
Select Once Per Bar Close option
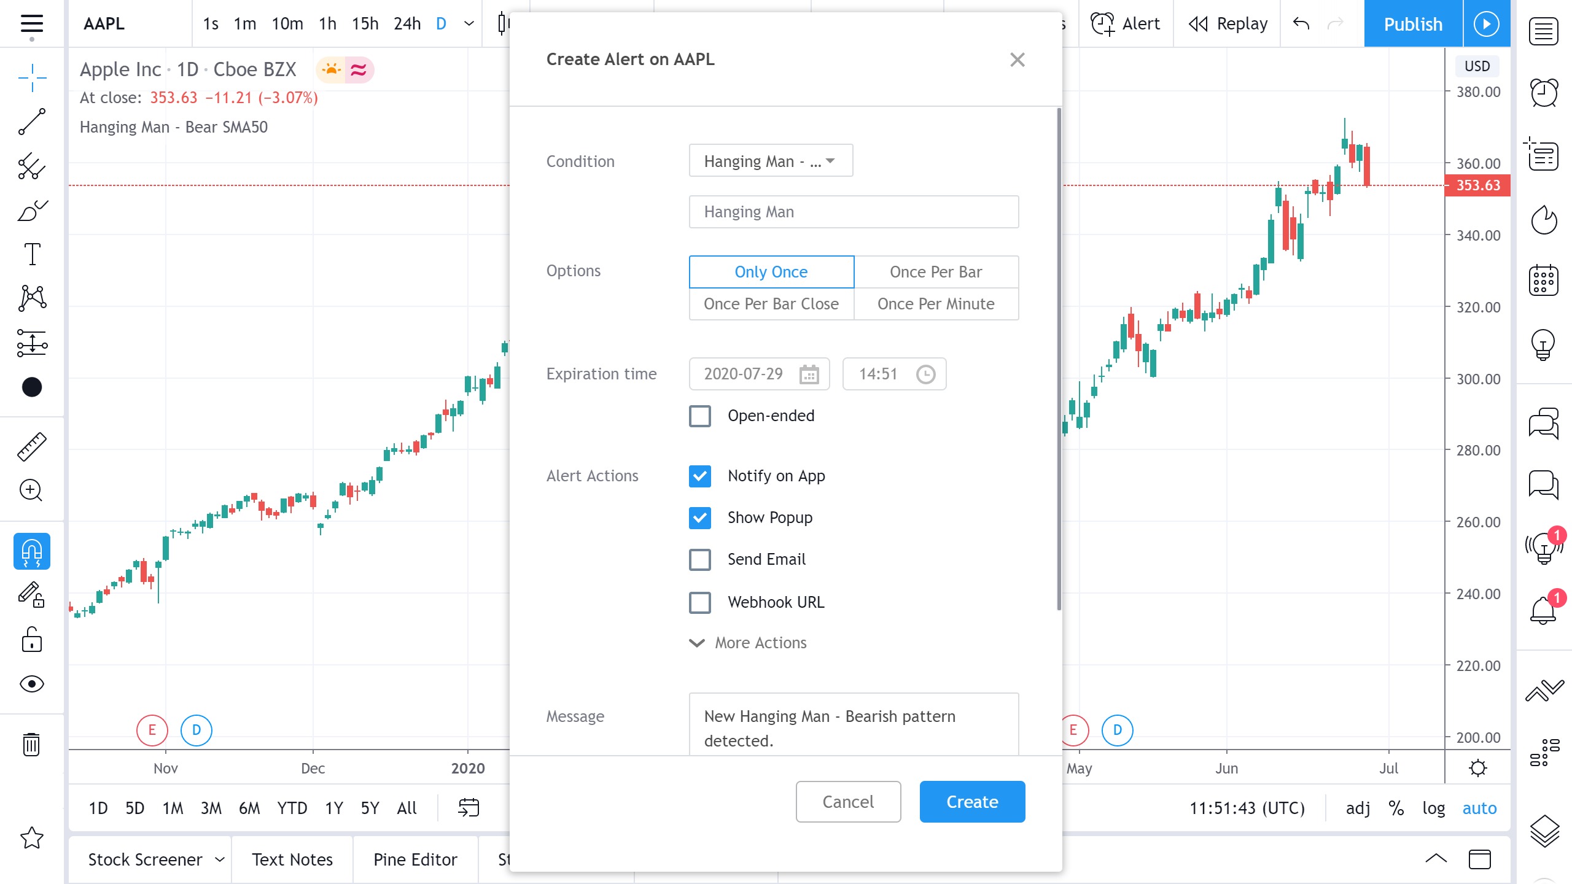point(771,304)
